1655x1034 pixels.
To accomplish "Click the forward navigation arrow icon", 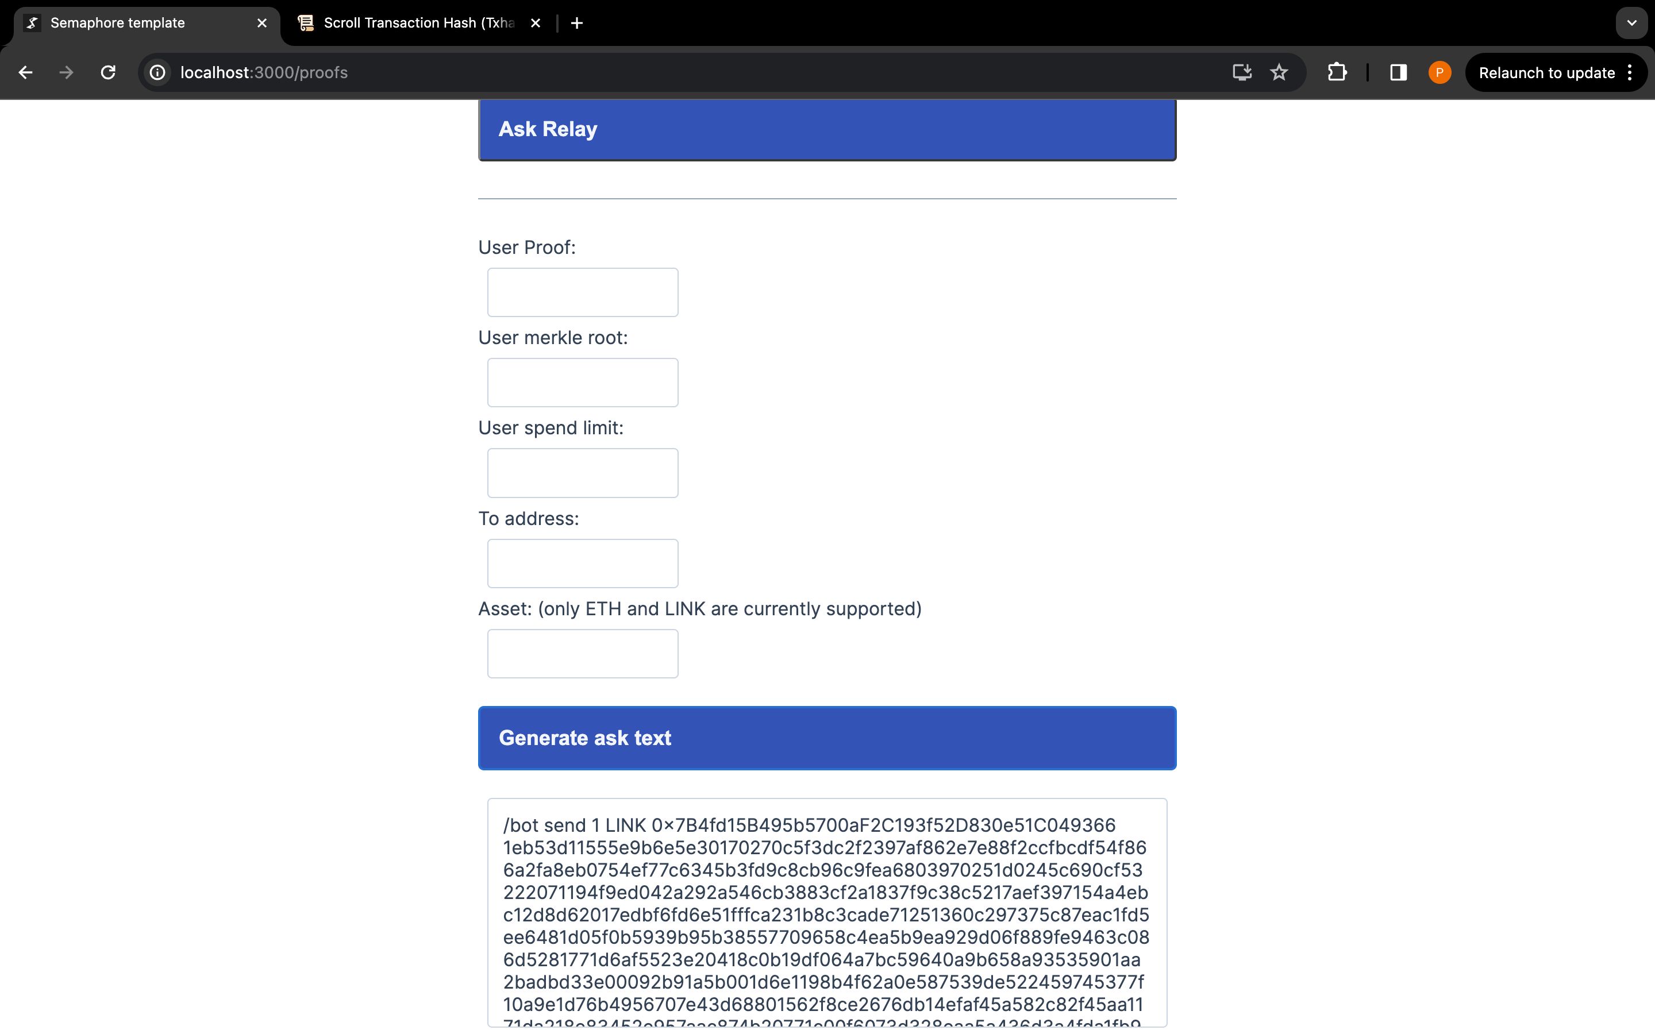I will tap(67, 72).
